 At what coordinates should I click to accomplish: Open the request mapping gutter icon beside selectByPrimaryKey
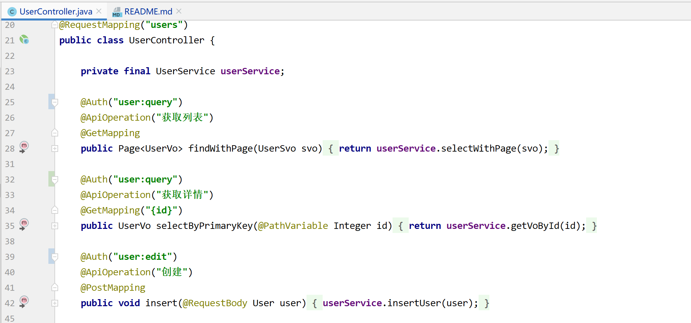click(x=24, y=225)
